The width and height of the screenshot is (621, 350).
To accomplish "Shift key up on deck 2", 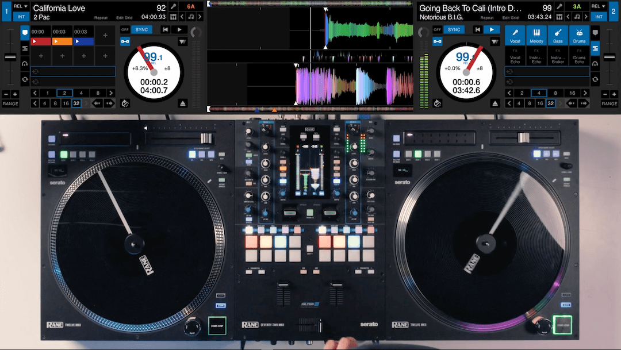I will 586,17.
